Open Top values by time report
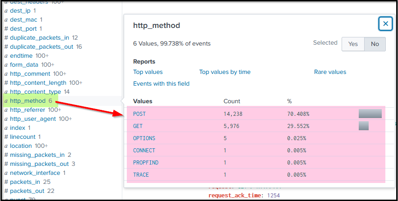The width and height of the screenshot is (398, 201). click(x=225, y=72)
